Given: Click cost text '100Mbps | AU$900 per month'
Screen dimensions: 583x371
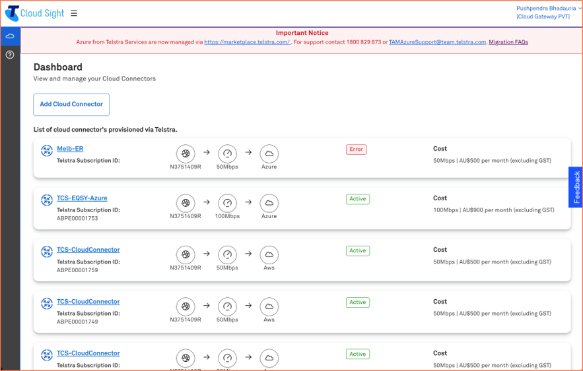Looking at the screenshot, I should pyautogui.click(x=494, y=210).
